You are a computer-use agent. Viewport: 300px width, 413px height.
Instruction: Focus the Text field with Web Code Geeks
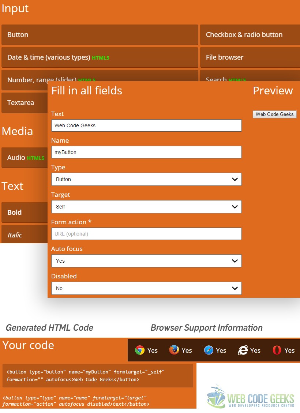[146, 125]
